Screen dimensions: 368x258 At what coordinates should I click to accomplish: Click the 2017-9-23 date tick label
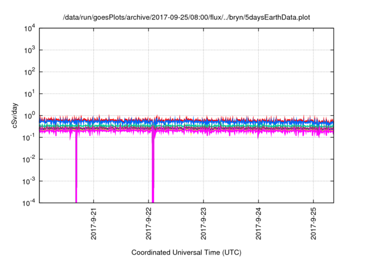coord(203,223)
